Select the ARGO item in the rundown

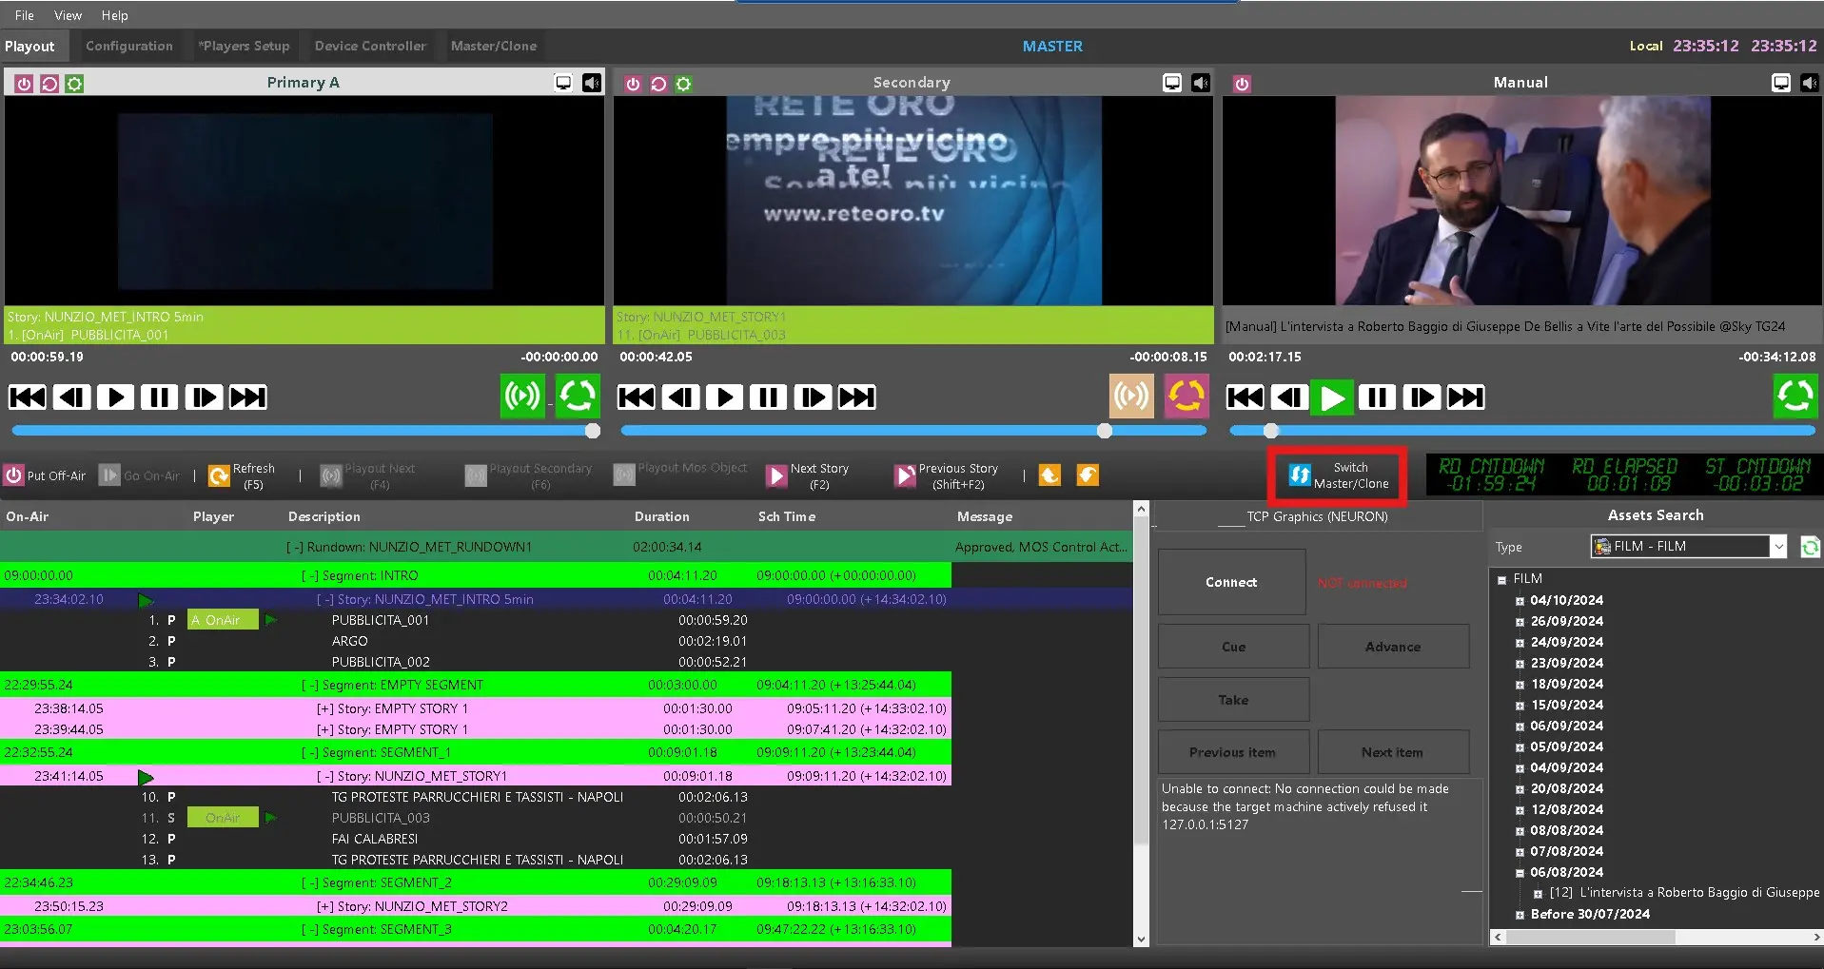(349, 641)
